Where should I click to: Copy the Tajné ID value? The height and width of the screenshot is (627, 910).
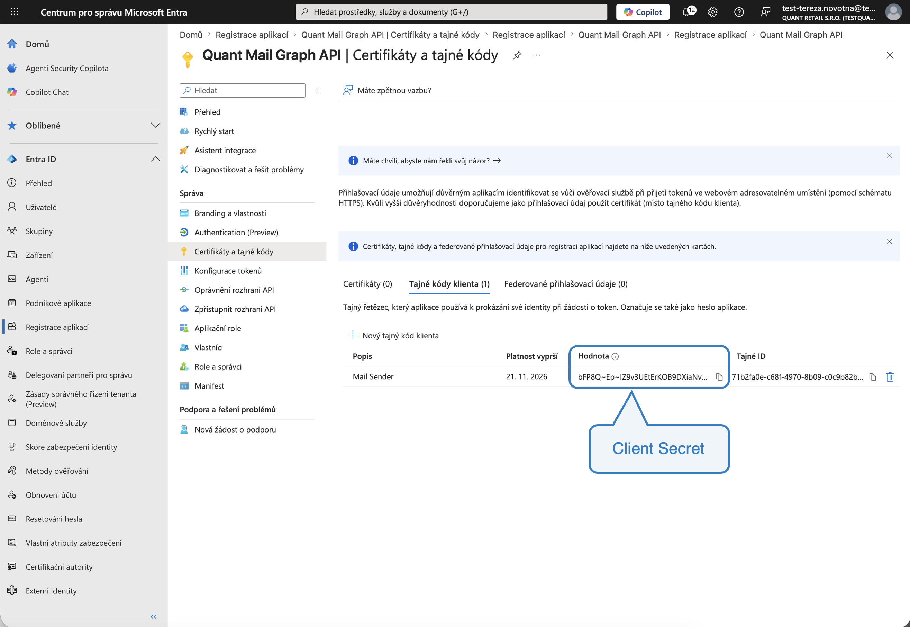tap(872, 377)
